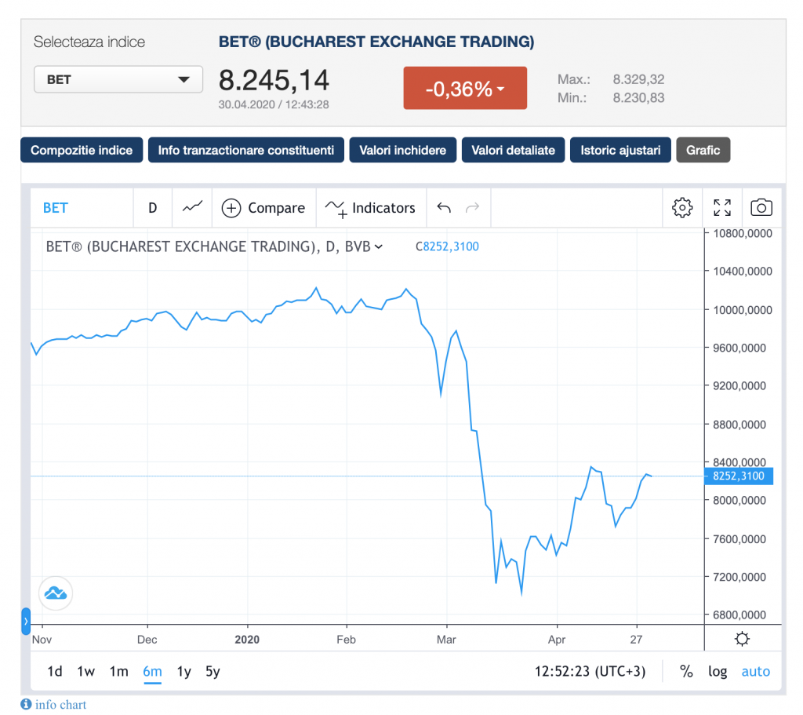Image resolution: width=803 pixels, height=715 pixels.
Task: Toggle log scale mode
Action: pos(718,671)
